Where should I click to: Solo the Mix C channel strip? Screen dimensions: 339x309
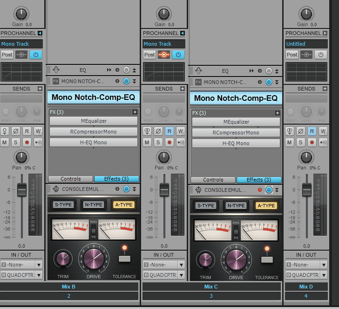[x=158, y=142]
